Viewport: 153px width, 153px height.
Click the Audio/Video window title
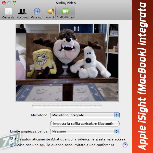click(x=66, y=3)
